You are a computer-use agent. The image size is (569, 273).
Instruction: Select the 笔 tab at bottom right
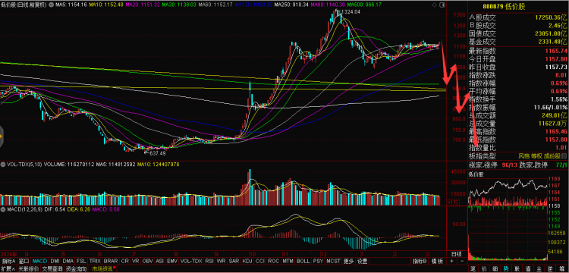[473, 269]
